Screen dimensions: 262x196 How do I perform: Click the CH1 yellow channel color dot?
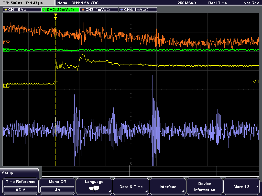[x=6, y=10]
